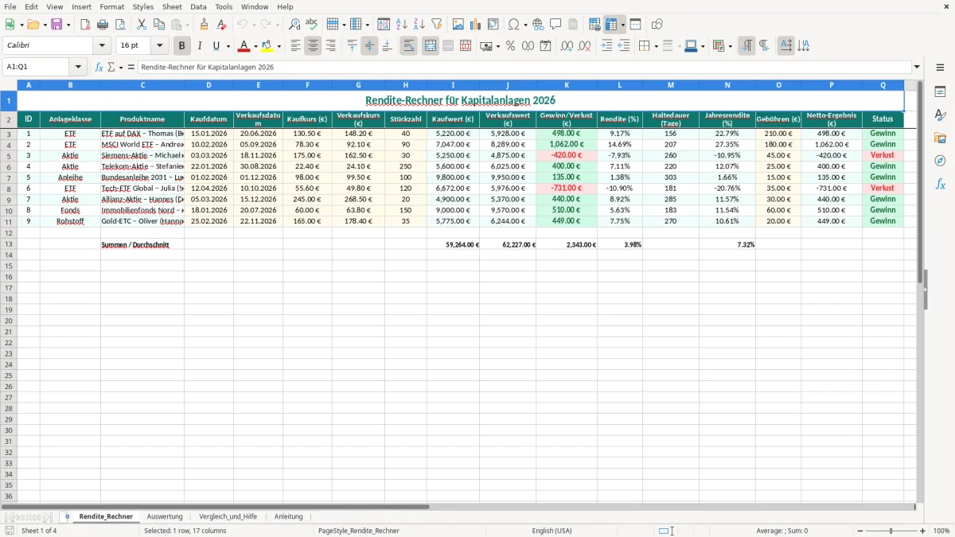The image size is (955, 537).
Task: Toggle Align Left
Action: coord(295,46)
